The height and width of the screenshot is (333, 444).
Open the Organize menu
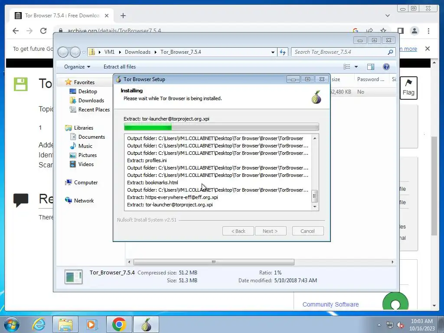[77, 67]
